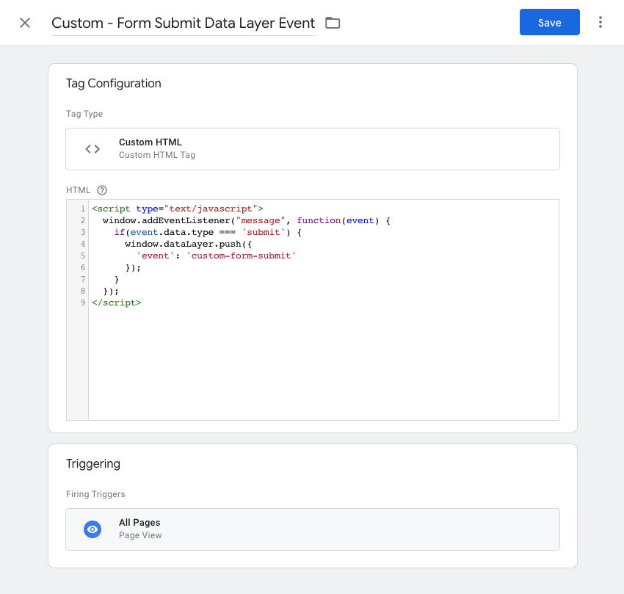Click the blue eye Page View icon

pos(92,529)
